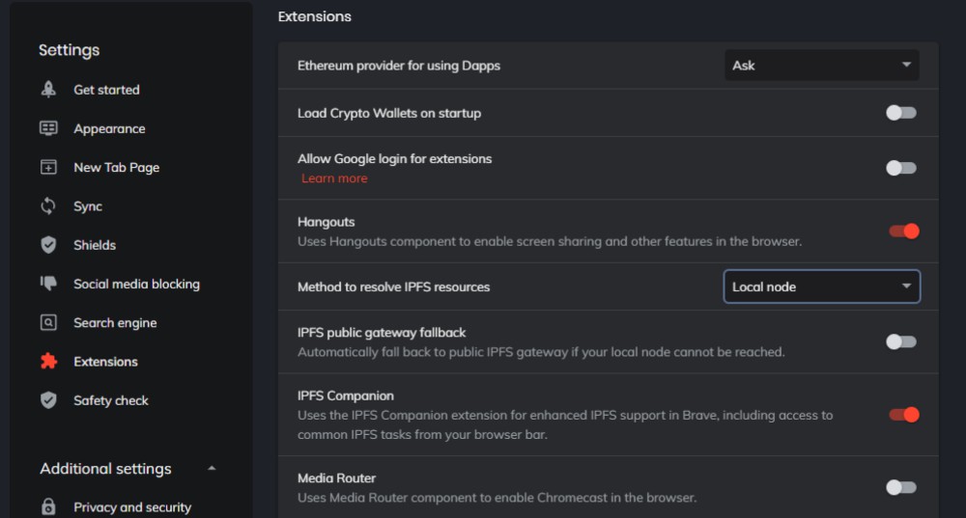Image resolution: width=966 pixels, height=518 pixels.
Task: Open the Learn more link
Action: tap(334, 178)
